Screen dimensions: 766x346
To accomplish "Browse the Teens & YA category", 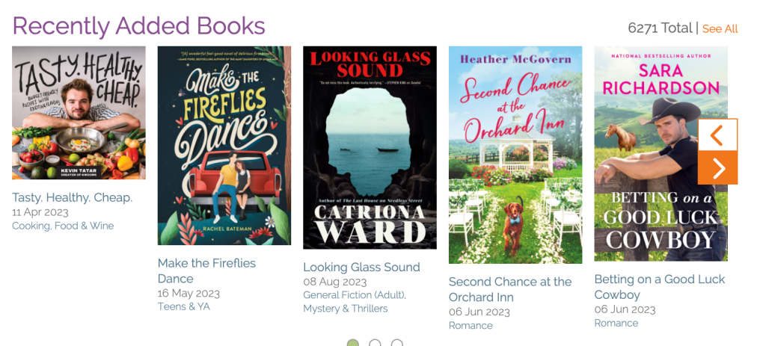I will [183, 306].
